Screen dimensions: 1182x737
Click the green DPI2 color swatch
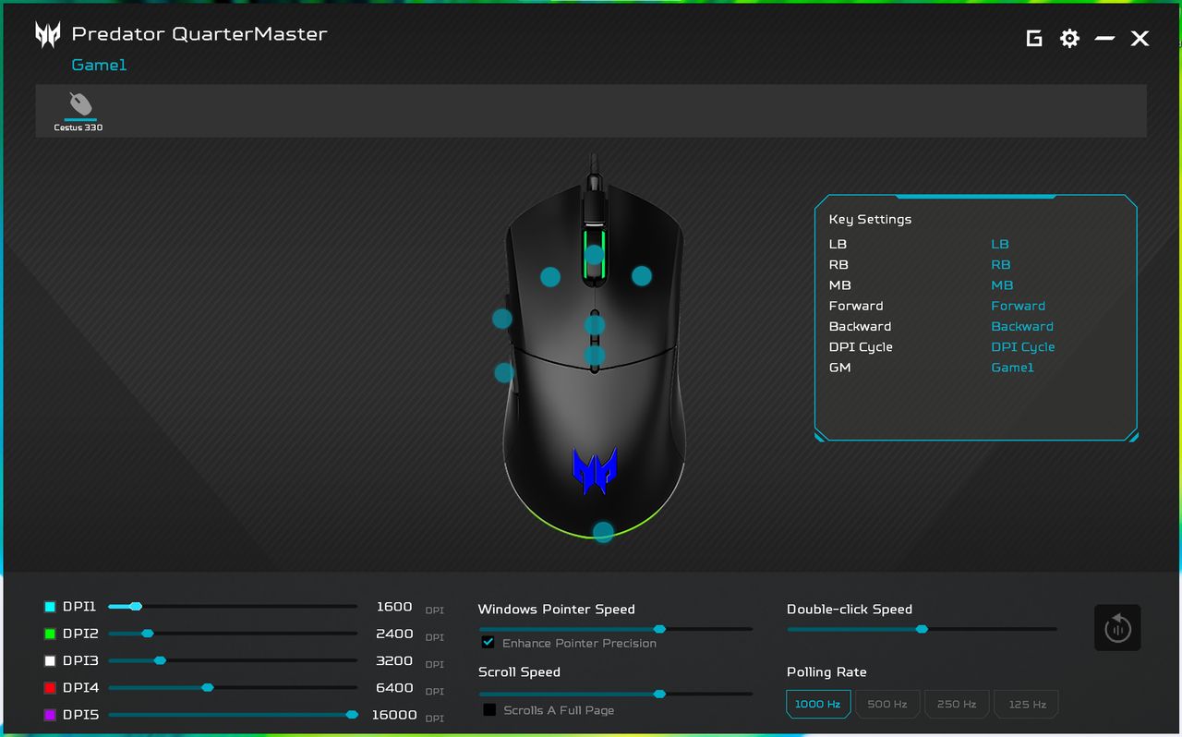50,634
